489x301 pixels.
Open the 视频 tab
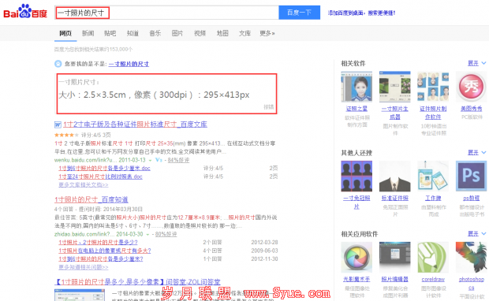200,33
